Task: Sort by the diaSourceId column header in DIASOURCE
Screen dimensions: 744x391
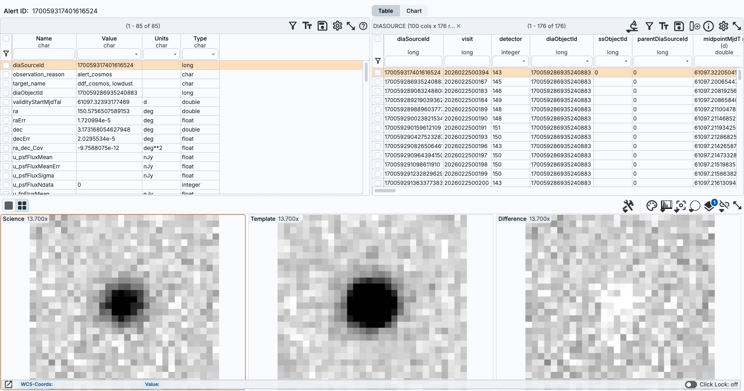Action: point(413,39)
